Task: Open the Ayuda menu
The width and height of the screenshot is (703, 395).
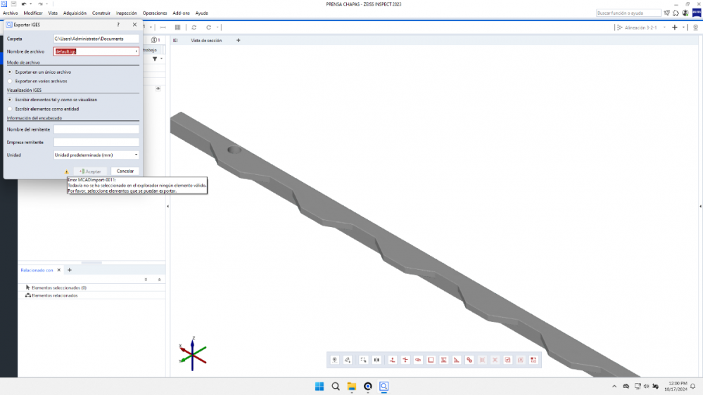Action: (x=202, y=13)
